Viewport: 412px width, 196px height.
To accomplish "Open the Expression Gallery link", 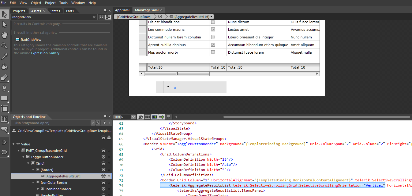I will [45, 53].
